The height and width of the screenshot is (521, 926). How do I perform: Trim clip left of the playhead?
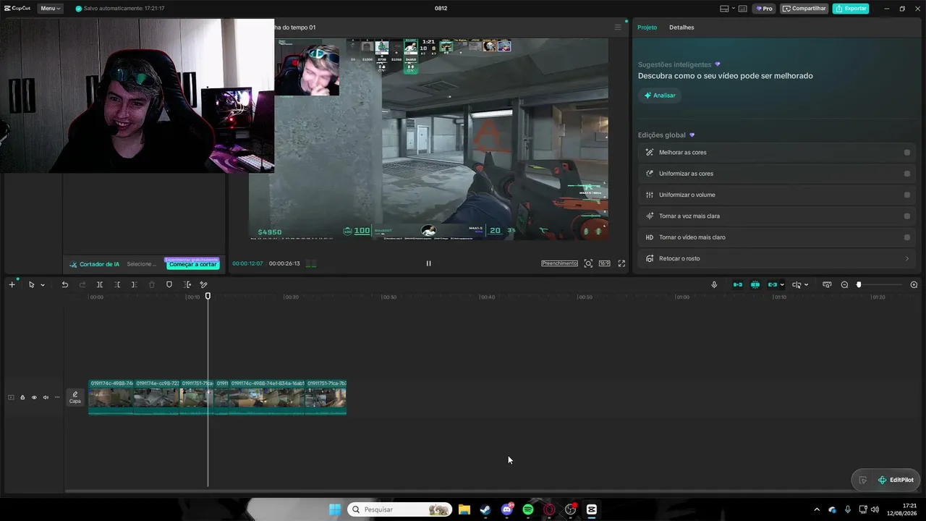pos(117,284)
